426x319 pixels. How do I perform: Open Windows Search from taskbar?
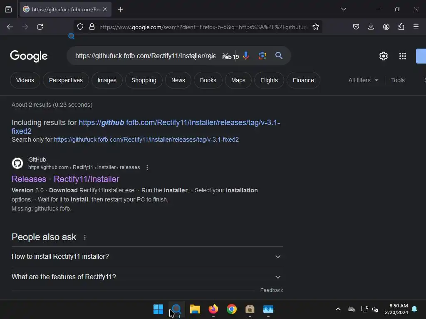point(176,309)
